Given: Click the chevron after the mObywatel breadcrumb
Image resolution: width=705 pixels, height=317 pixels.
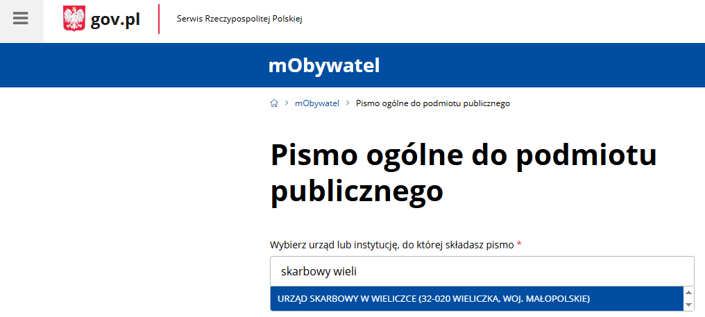Looking at the screenshot, I should tap(347, 103).
